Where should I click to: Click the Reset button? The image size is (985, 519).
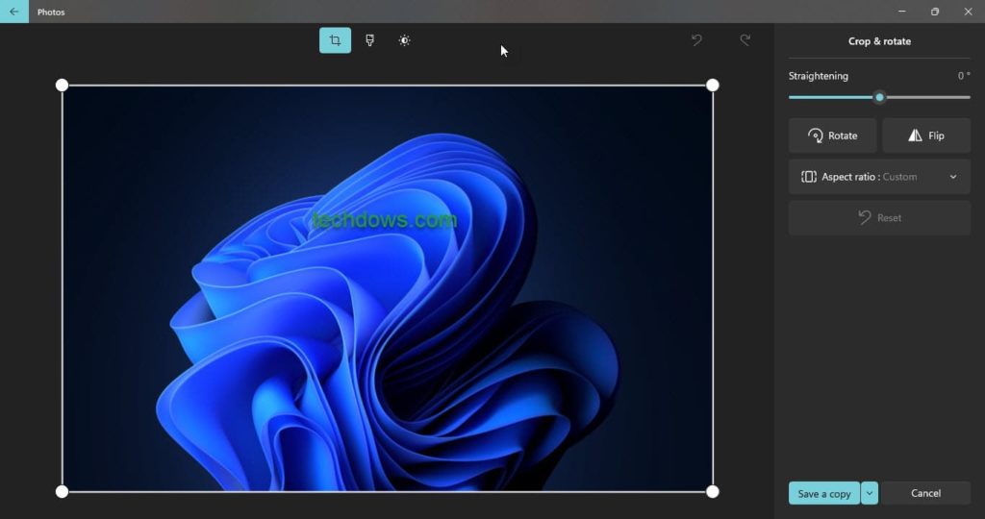(x=879, y=218)
